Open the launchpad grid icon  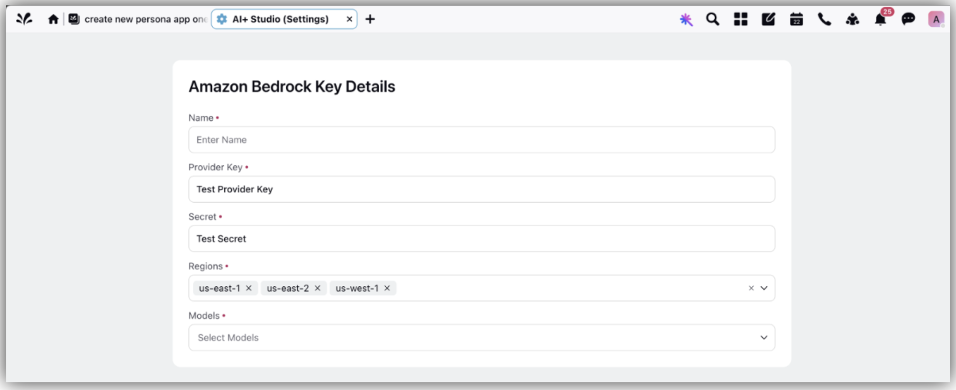coord(740,19)
